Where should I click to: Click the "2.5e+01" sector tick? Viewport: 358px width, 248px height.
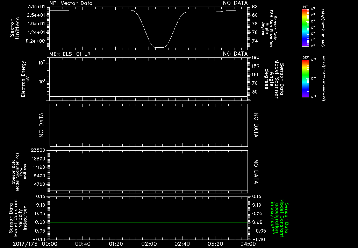[36, 15]
